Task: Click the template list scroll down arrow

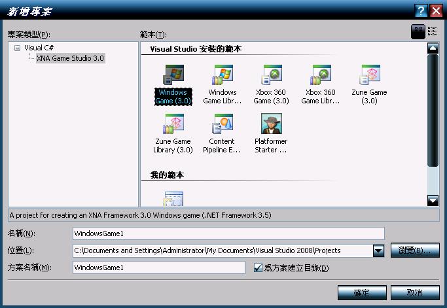Action: [432, 201]
